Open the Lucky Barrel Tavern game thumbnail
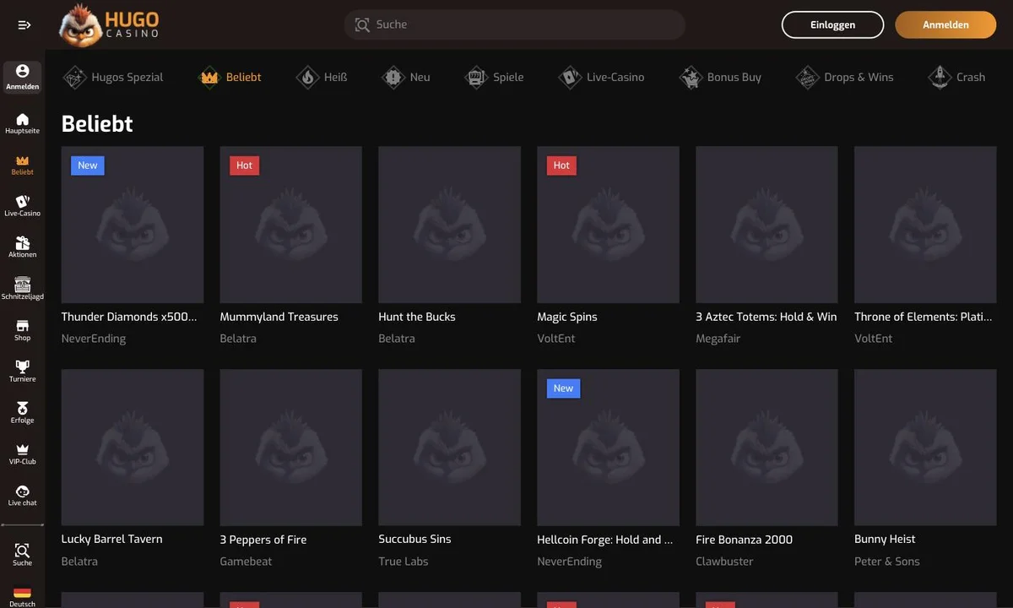The width and height of the screenshot is (1013, 608). pyautogui.click(x=133, y=448)
